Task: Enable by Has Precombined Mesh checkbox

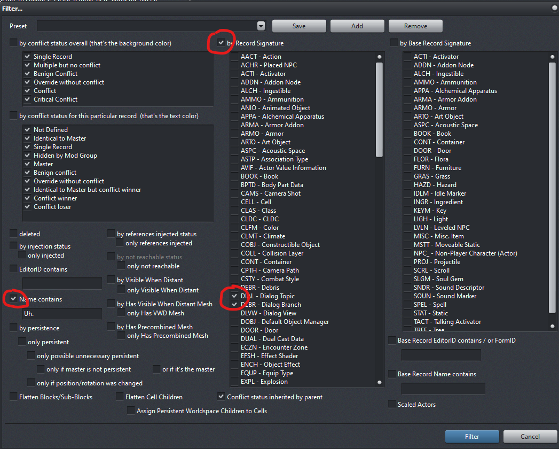Action: point(111,327)
